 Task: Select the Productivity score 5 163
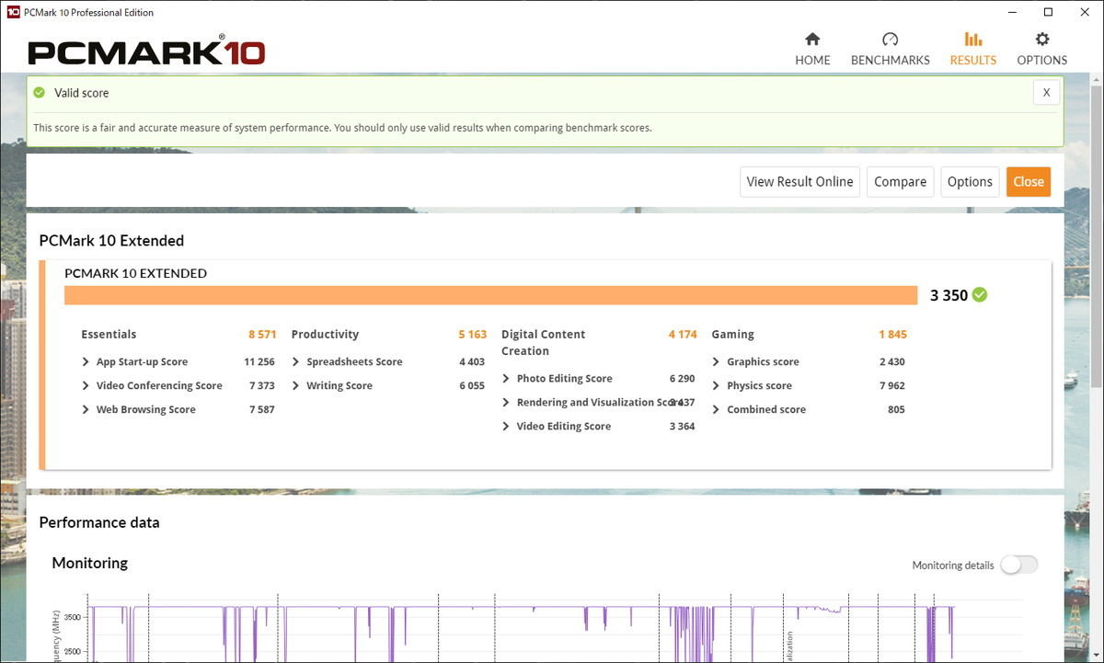(473, 335)
